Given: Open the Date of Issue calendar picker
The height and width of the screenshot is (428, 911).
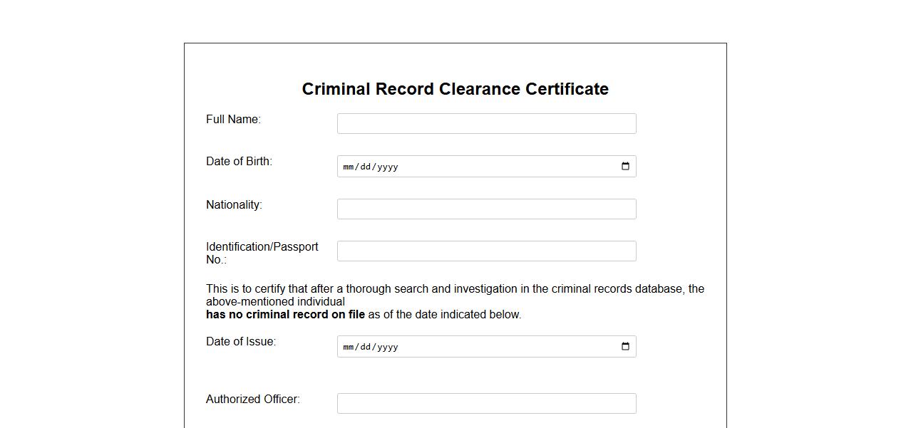Looking at the screenshot, I should point(625,347).
